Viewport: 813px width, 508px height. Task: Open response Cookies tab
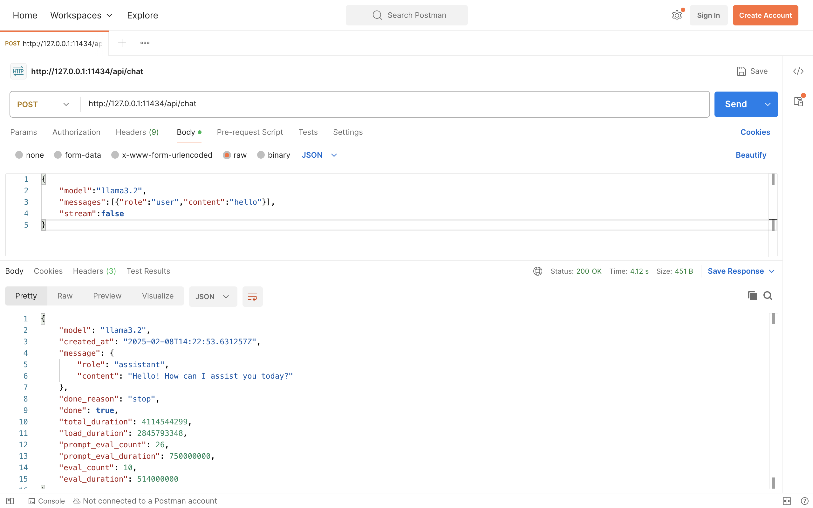(48, 271)
